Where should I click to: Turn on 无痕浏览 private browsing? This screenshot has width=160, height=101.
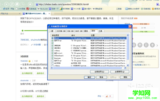(146, 9)
